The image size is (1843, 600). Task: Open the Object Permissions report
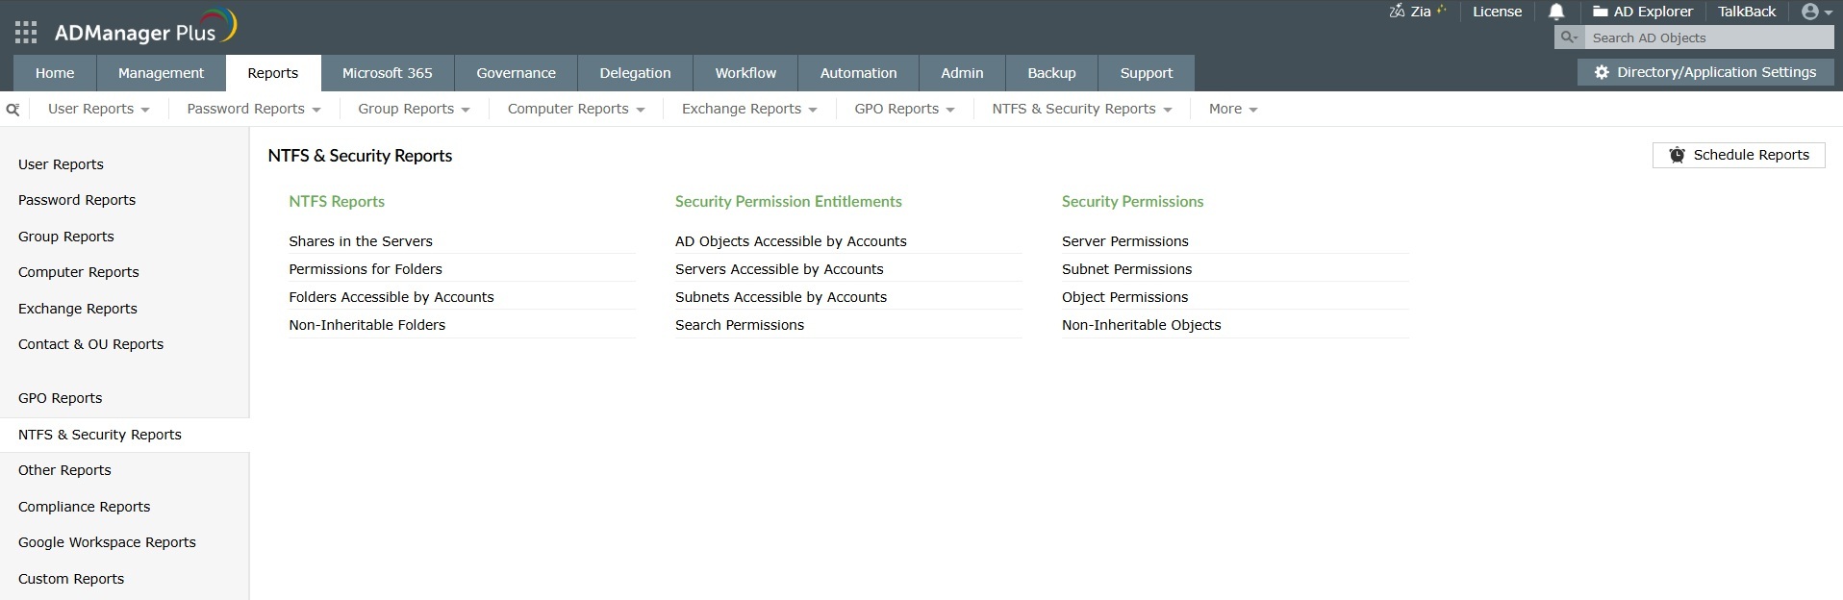point(1124,297)
